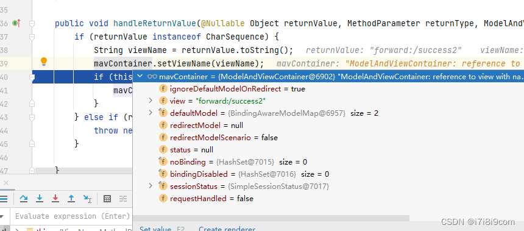Click the field icon next to redirectModel
Image resolution: width=524 pixels, height=231 pixels.
click(x=163, y=126)
